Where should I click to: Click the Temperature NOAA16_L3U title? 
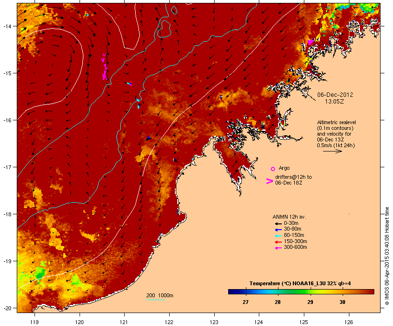[x=301, y=284]
